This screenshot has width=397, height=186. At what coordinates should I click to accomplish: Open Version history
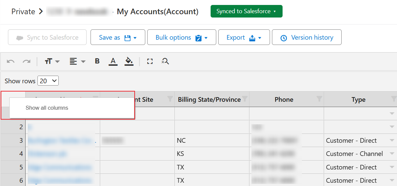[x=307, y=37]
